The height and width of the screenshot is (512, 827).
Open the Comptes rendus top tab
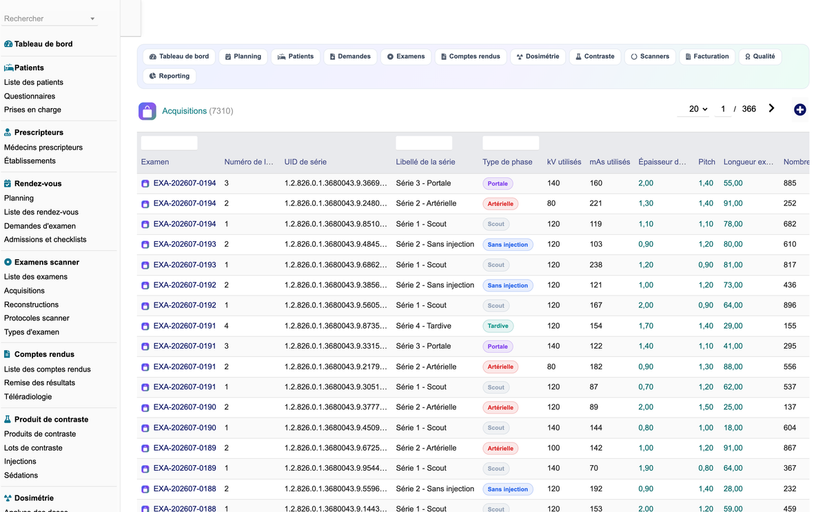(x=471, y=57)
